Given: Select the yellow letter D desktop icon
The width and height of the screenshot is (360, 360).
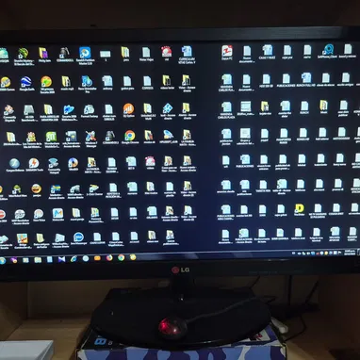Looking at the screenshot, I should coord(299,209).
